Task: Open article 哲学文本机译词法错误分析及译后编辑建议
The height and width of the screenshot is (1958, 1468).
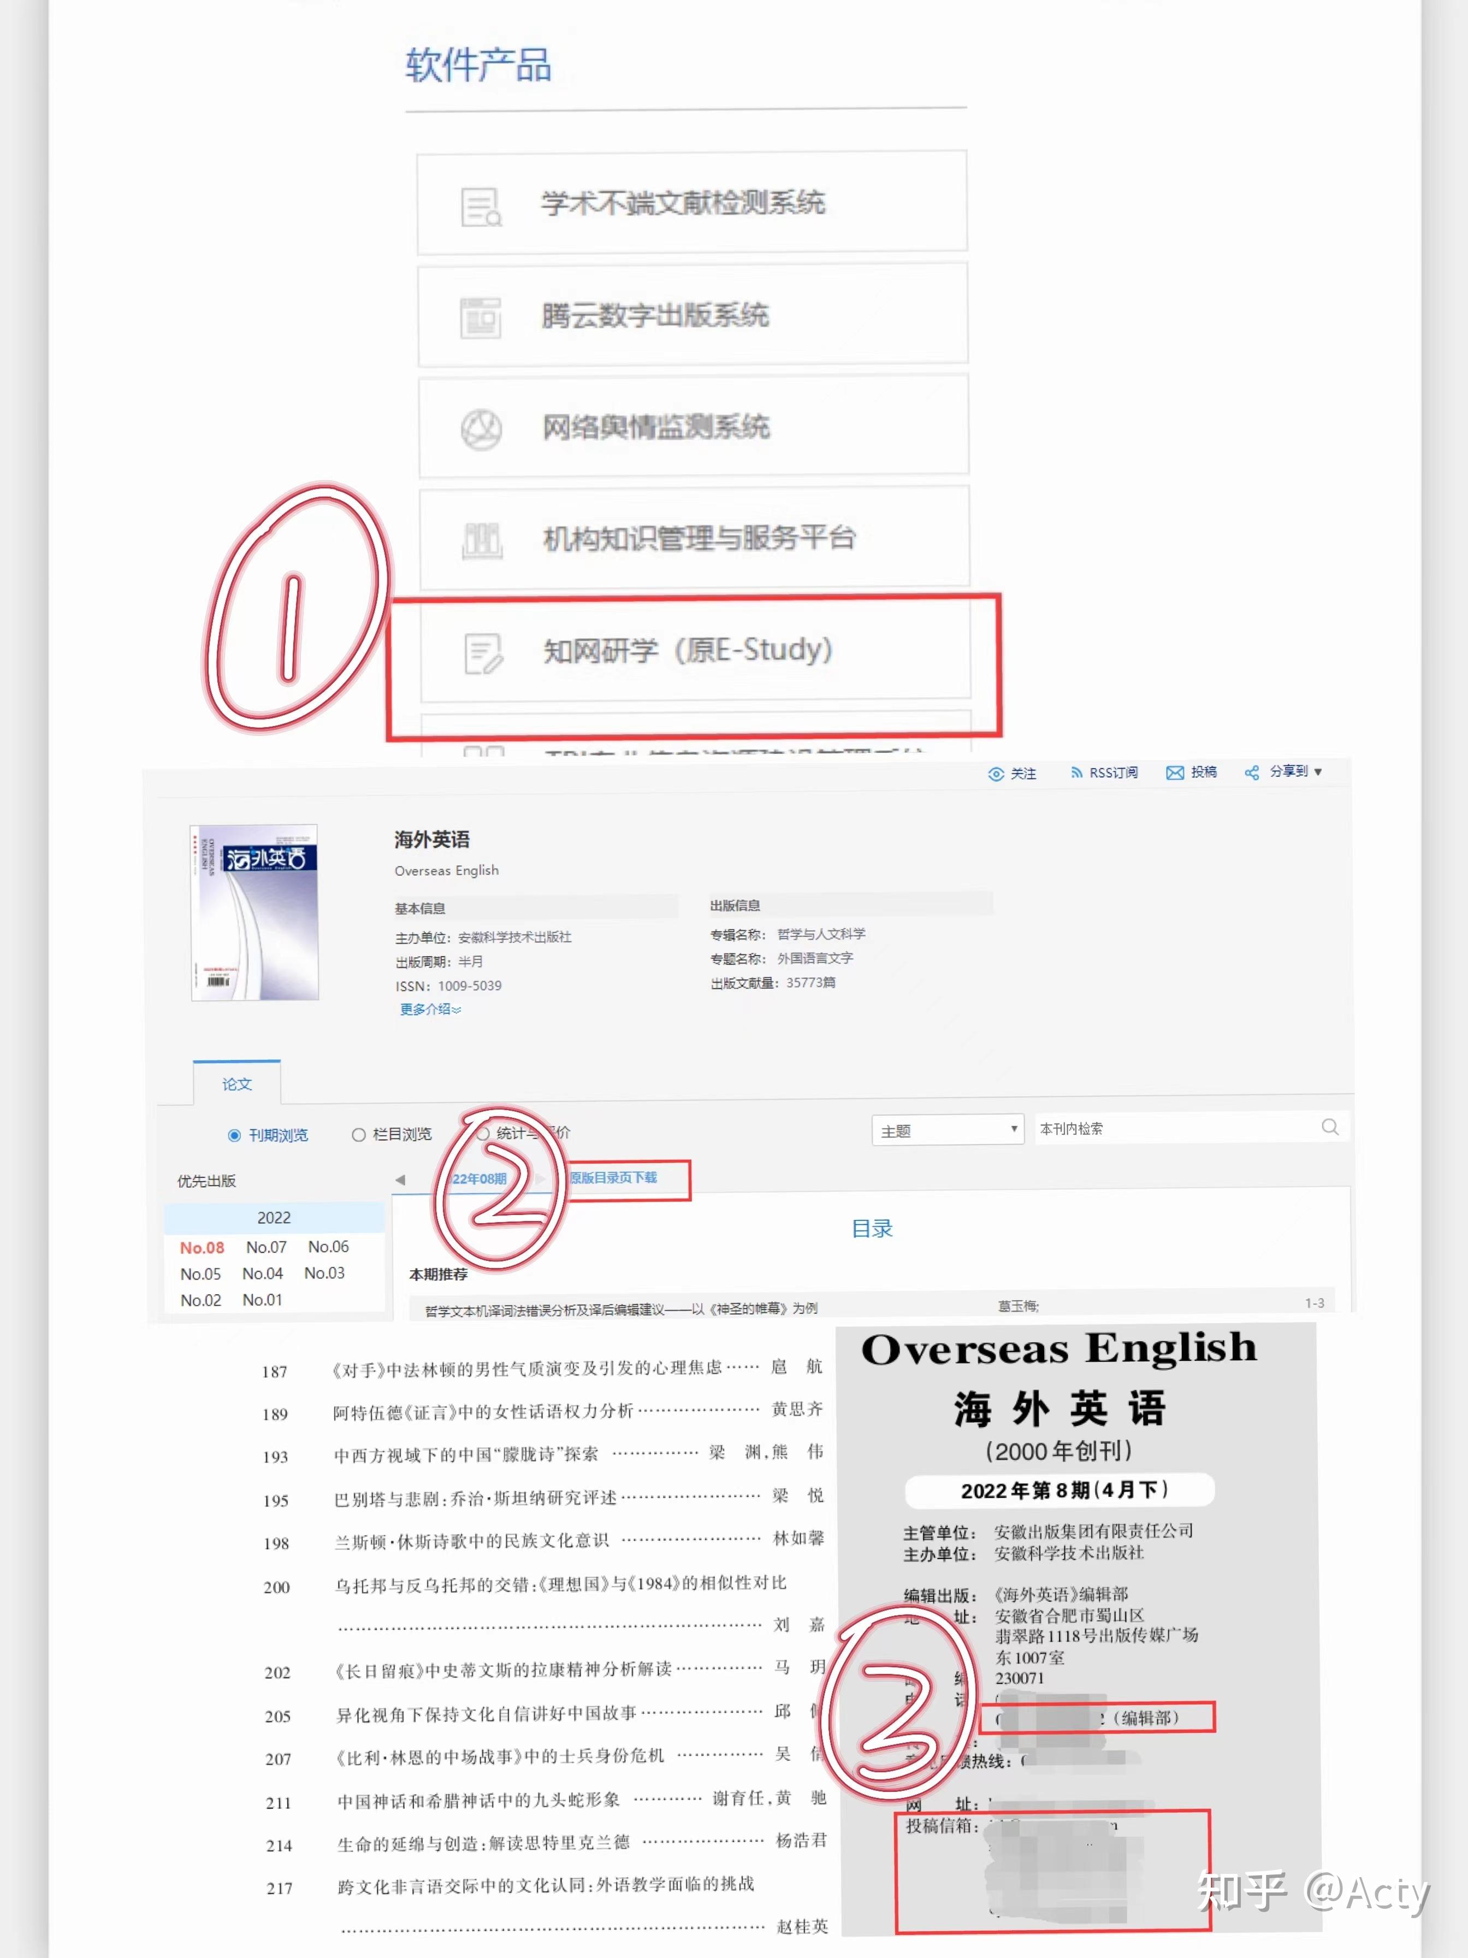Action: 621,1309
